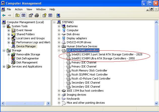Click the device list scroll down arrow
159x112 pixels.
click(156, 103)
